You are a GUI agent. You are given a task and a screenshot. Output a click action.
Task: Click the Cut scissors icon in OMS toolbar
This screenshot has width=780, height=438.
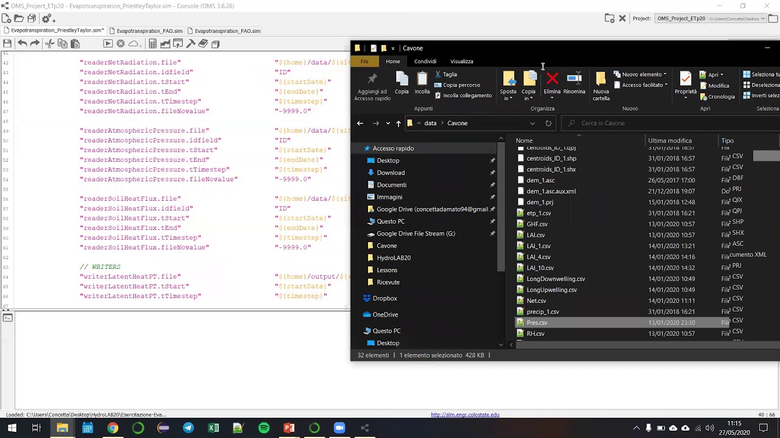tap(49, 44)
